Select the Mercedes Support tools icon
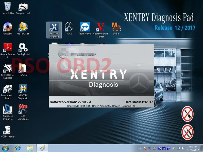Viewport: 203px width, 152px height. tap(8, 71)
